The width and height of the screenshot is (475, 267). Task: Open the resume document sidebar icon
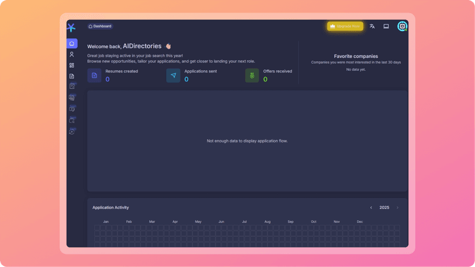pyautogui.click(x=72, y=76)
